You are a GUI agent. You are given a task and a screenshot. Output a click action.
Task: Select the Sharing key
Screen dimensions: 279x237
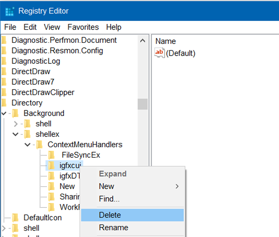(x=70, y=197)
